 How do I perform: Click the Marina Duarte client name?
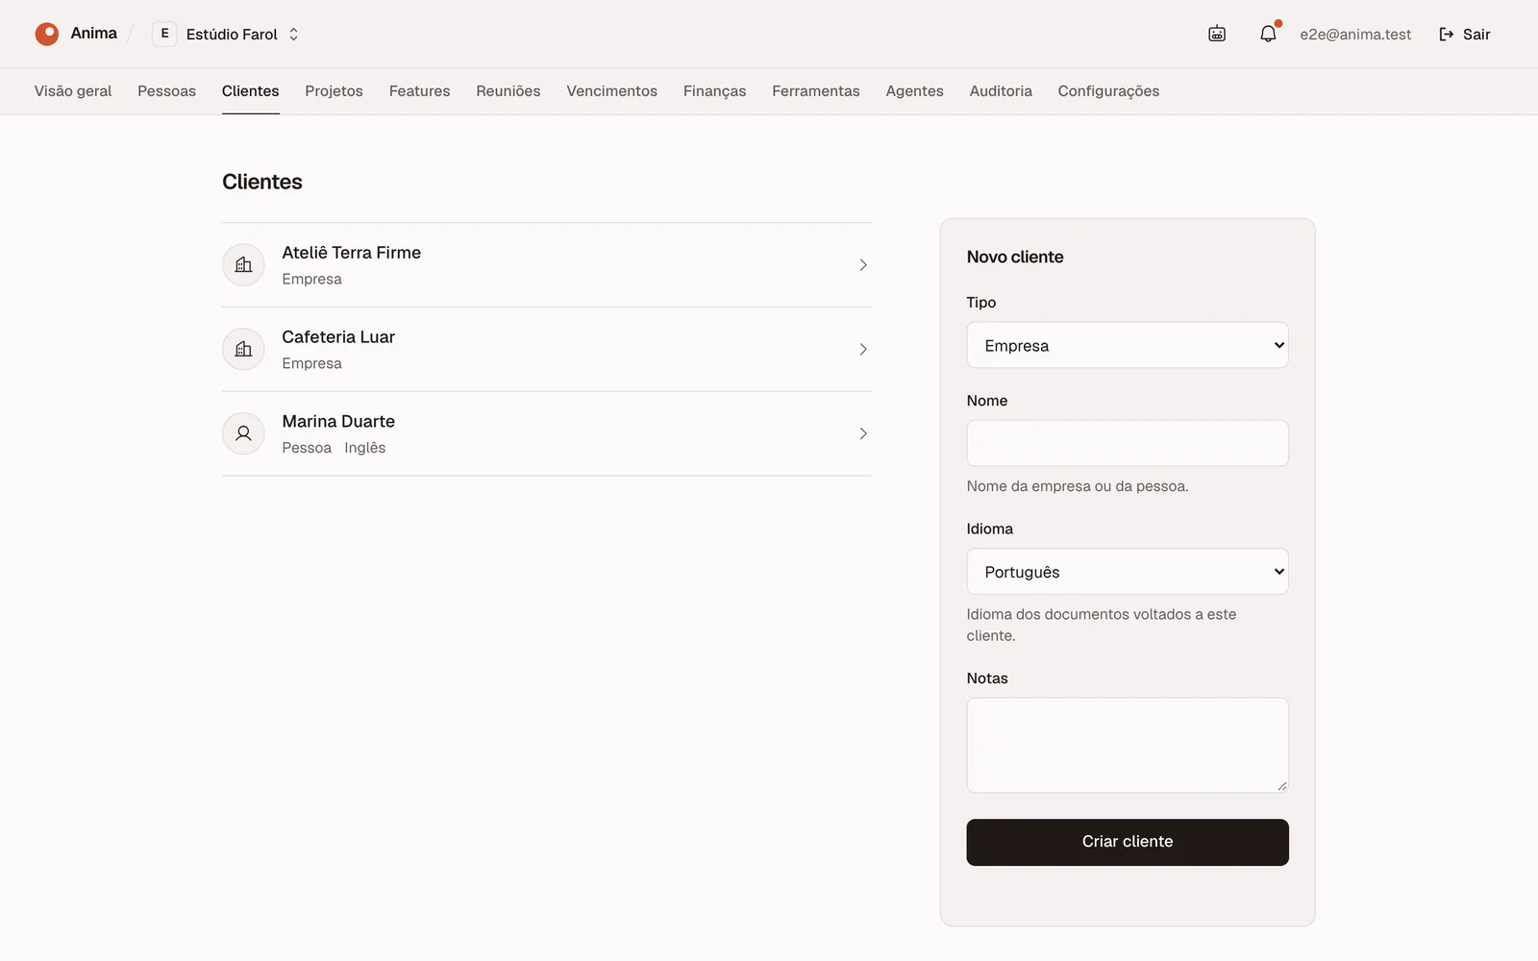pos(338,422)
